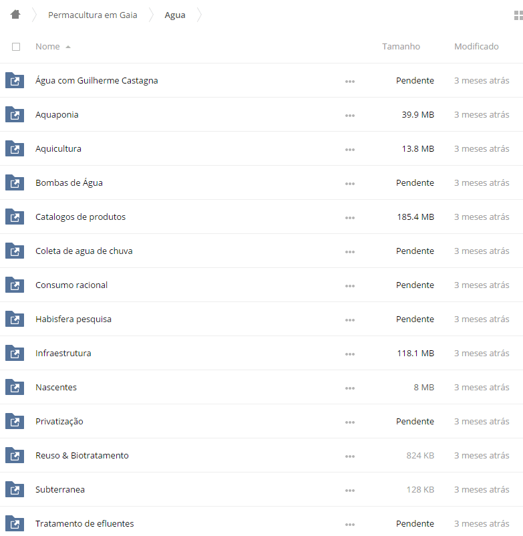Open three-dot menu for Infraestrutura

(350, 354)
